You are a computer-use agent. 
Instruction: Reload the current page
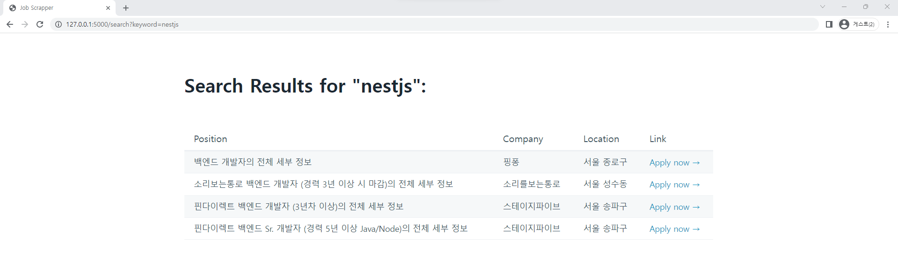40,24
